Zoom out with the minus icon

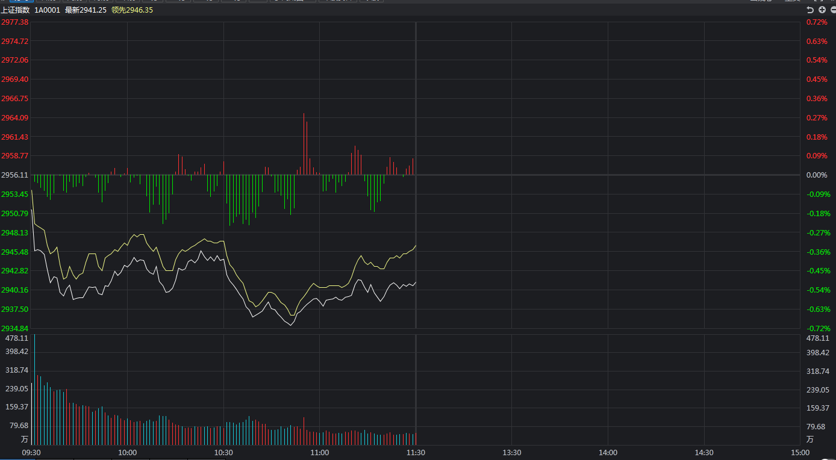(833, 10)
